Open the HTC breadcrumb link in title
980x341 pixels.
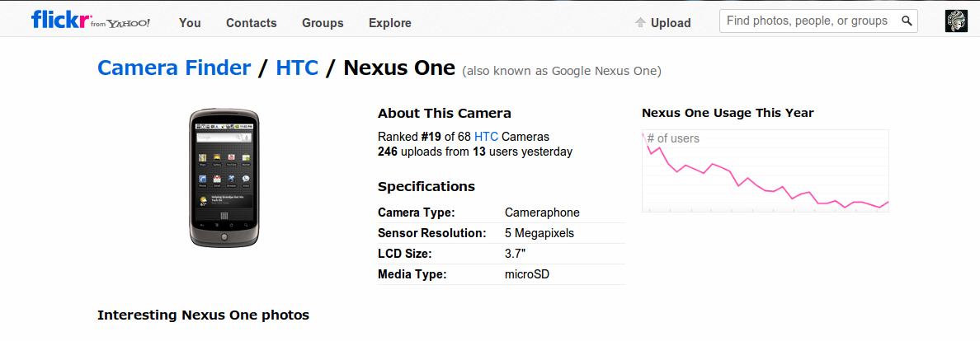click(298, 68)
